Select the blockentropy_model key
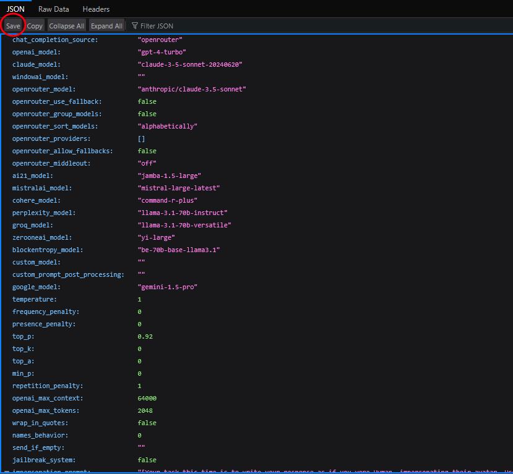513x474 pixels. [48, 250]
